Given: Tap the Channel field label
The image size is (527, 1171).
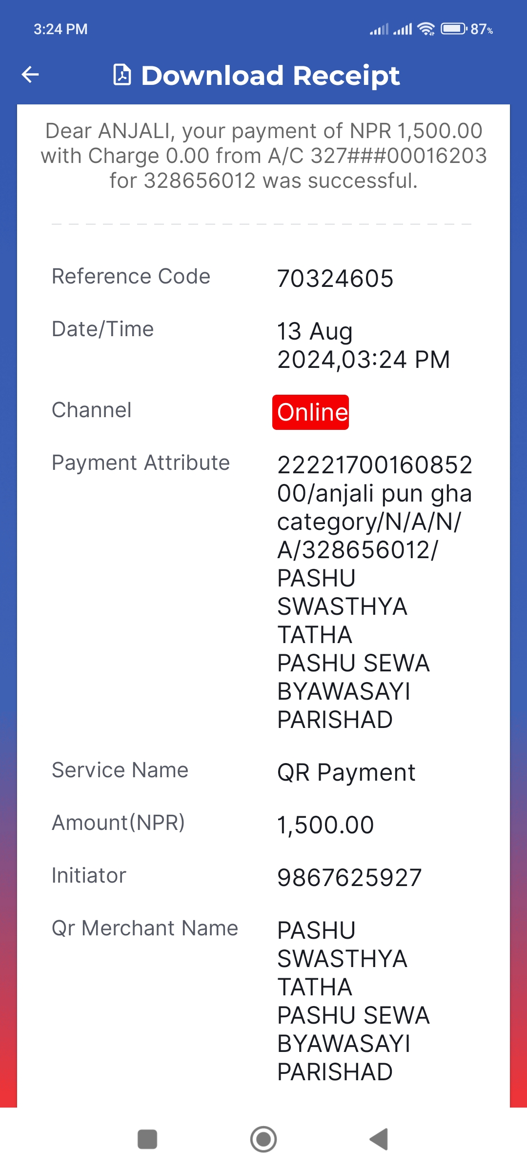Looking at the screenshot, I should pyautogui.click(x=91, y=410).
